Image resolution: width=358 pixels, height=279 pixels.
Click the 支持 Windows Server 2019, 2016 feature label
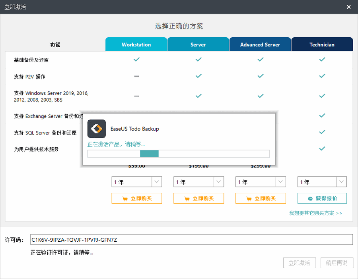coord(51,96)
